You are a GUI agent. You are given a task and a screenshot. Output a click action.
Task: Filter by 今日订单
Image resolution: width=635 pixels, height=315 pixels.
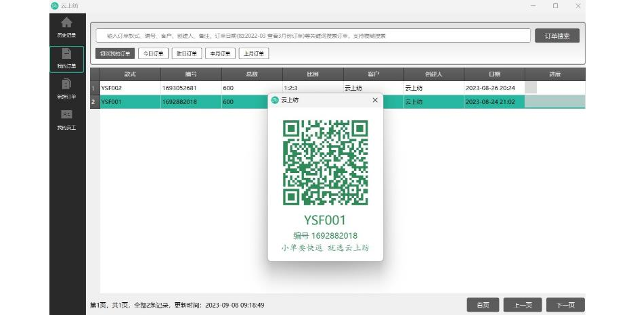pyautogui.click(x=153, y=53)
